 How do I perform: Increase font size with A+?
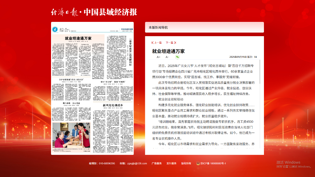pyautogui.click(x=159, y=57)
